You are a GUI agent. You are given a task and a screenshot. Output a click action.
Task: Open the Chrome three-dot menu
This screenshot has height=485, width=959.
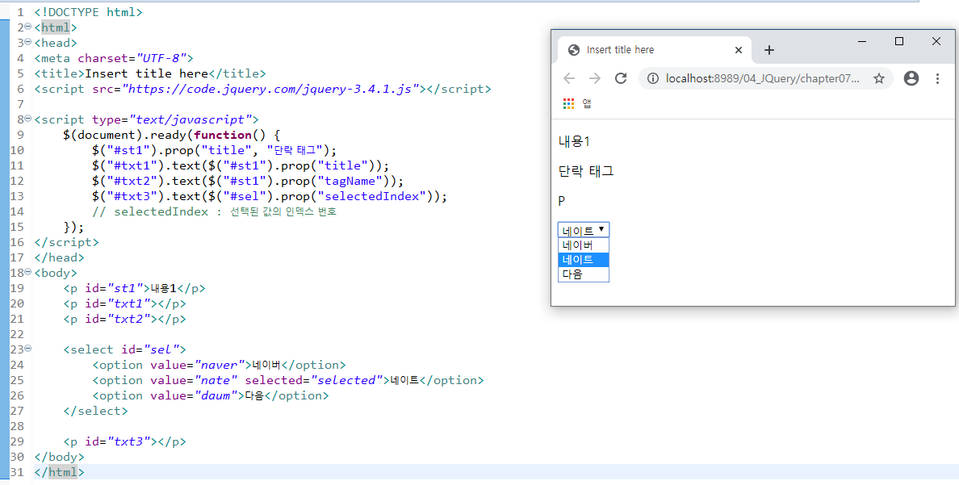tap(937, 78)
